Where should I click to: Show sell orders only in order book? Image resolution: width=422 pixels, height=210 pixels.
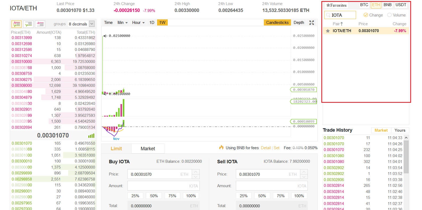tap(40, 24)
